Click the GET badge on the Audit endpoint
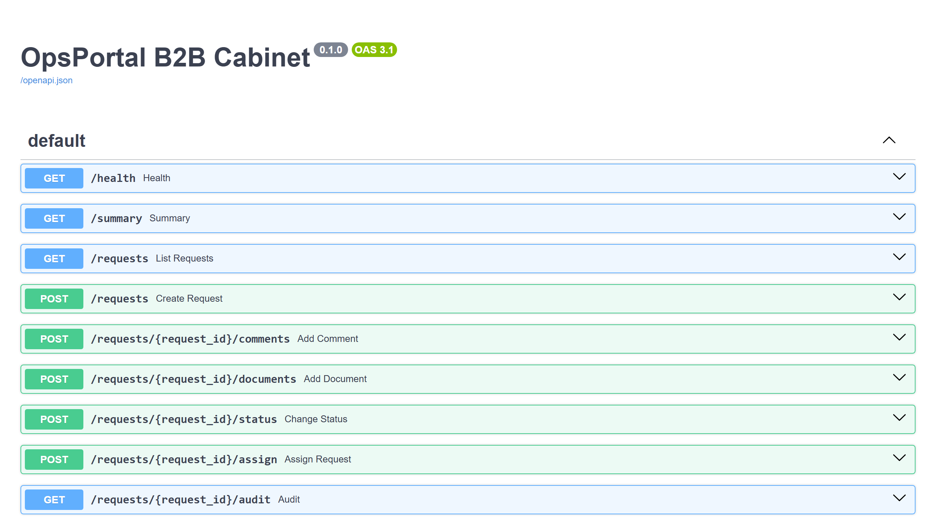 [x=53, y=499]
